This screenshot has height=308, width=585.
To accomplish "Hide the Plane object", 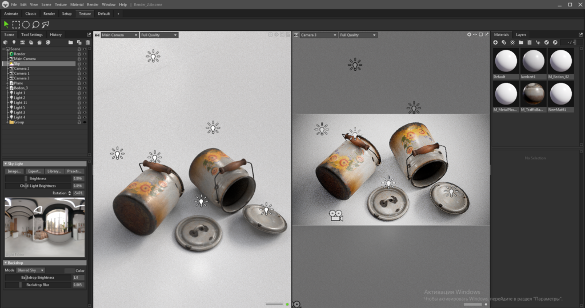I will (85, 83).
